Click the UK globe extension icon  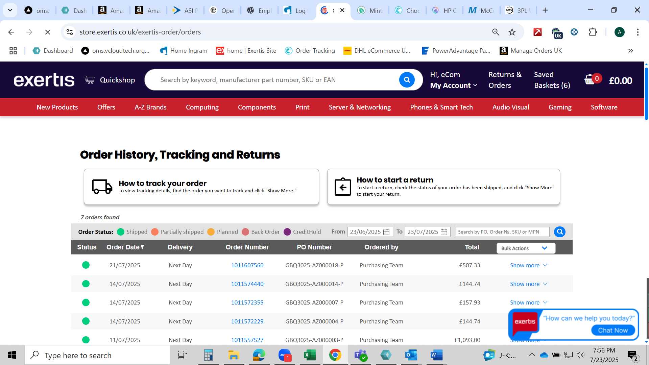[556, 33]
